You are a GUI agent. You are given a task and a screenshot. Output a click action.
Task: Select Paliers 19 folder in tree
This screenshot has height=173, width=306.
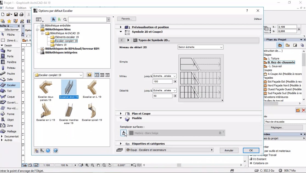pos(61,45)
